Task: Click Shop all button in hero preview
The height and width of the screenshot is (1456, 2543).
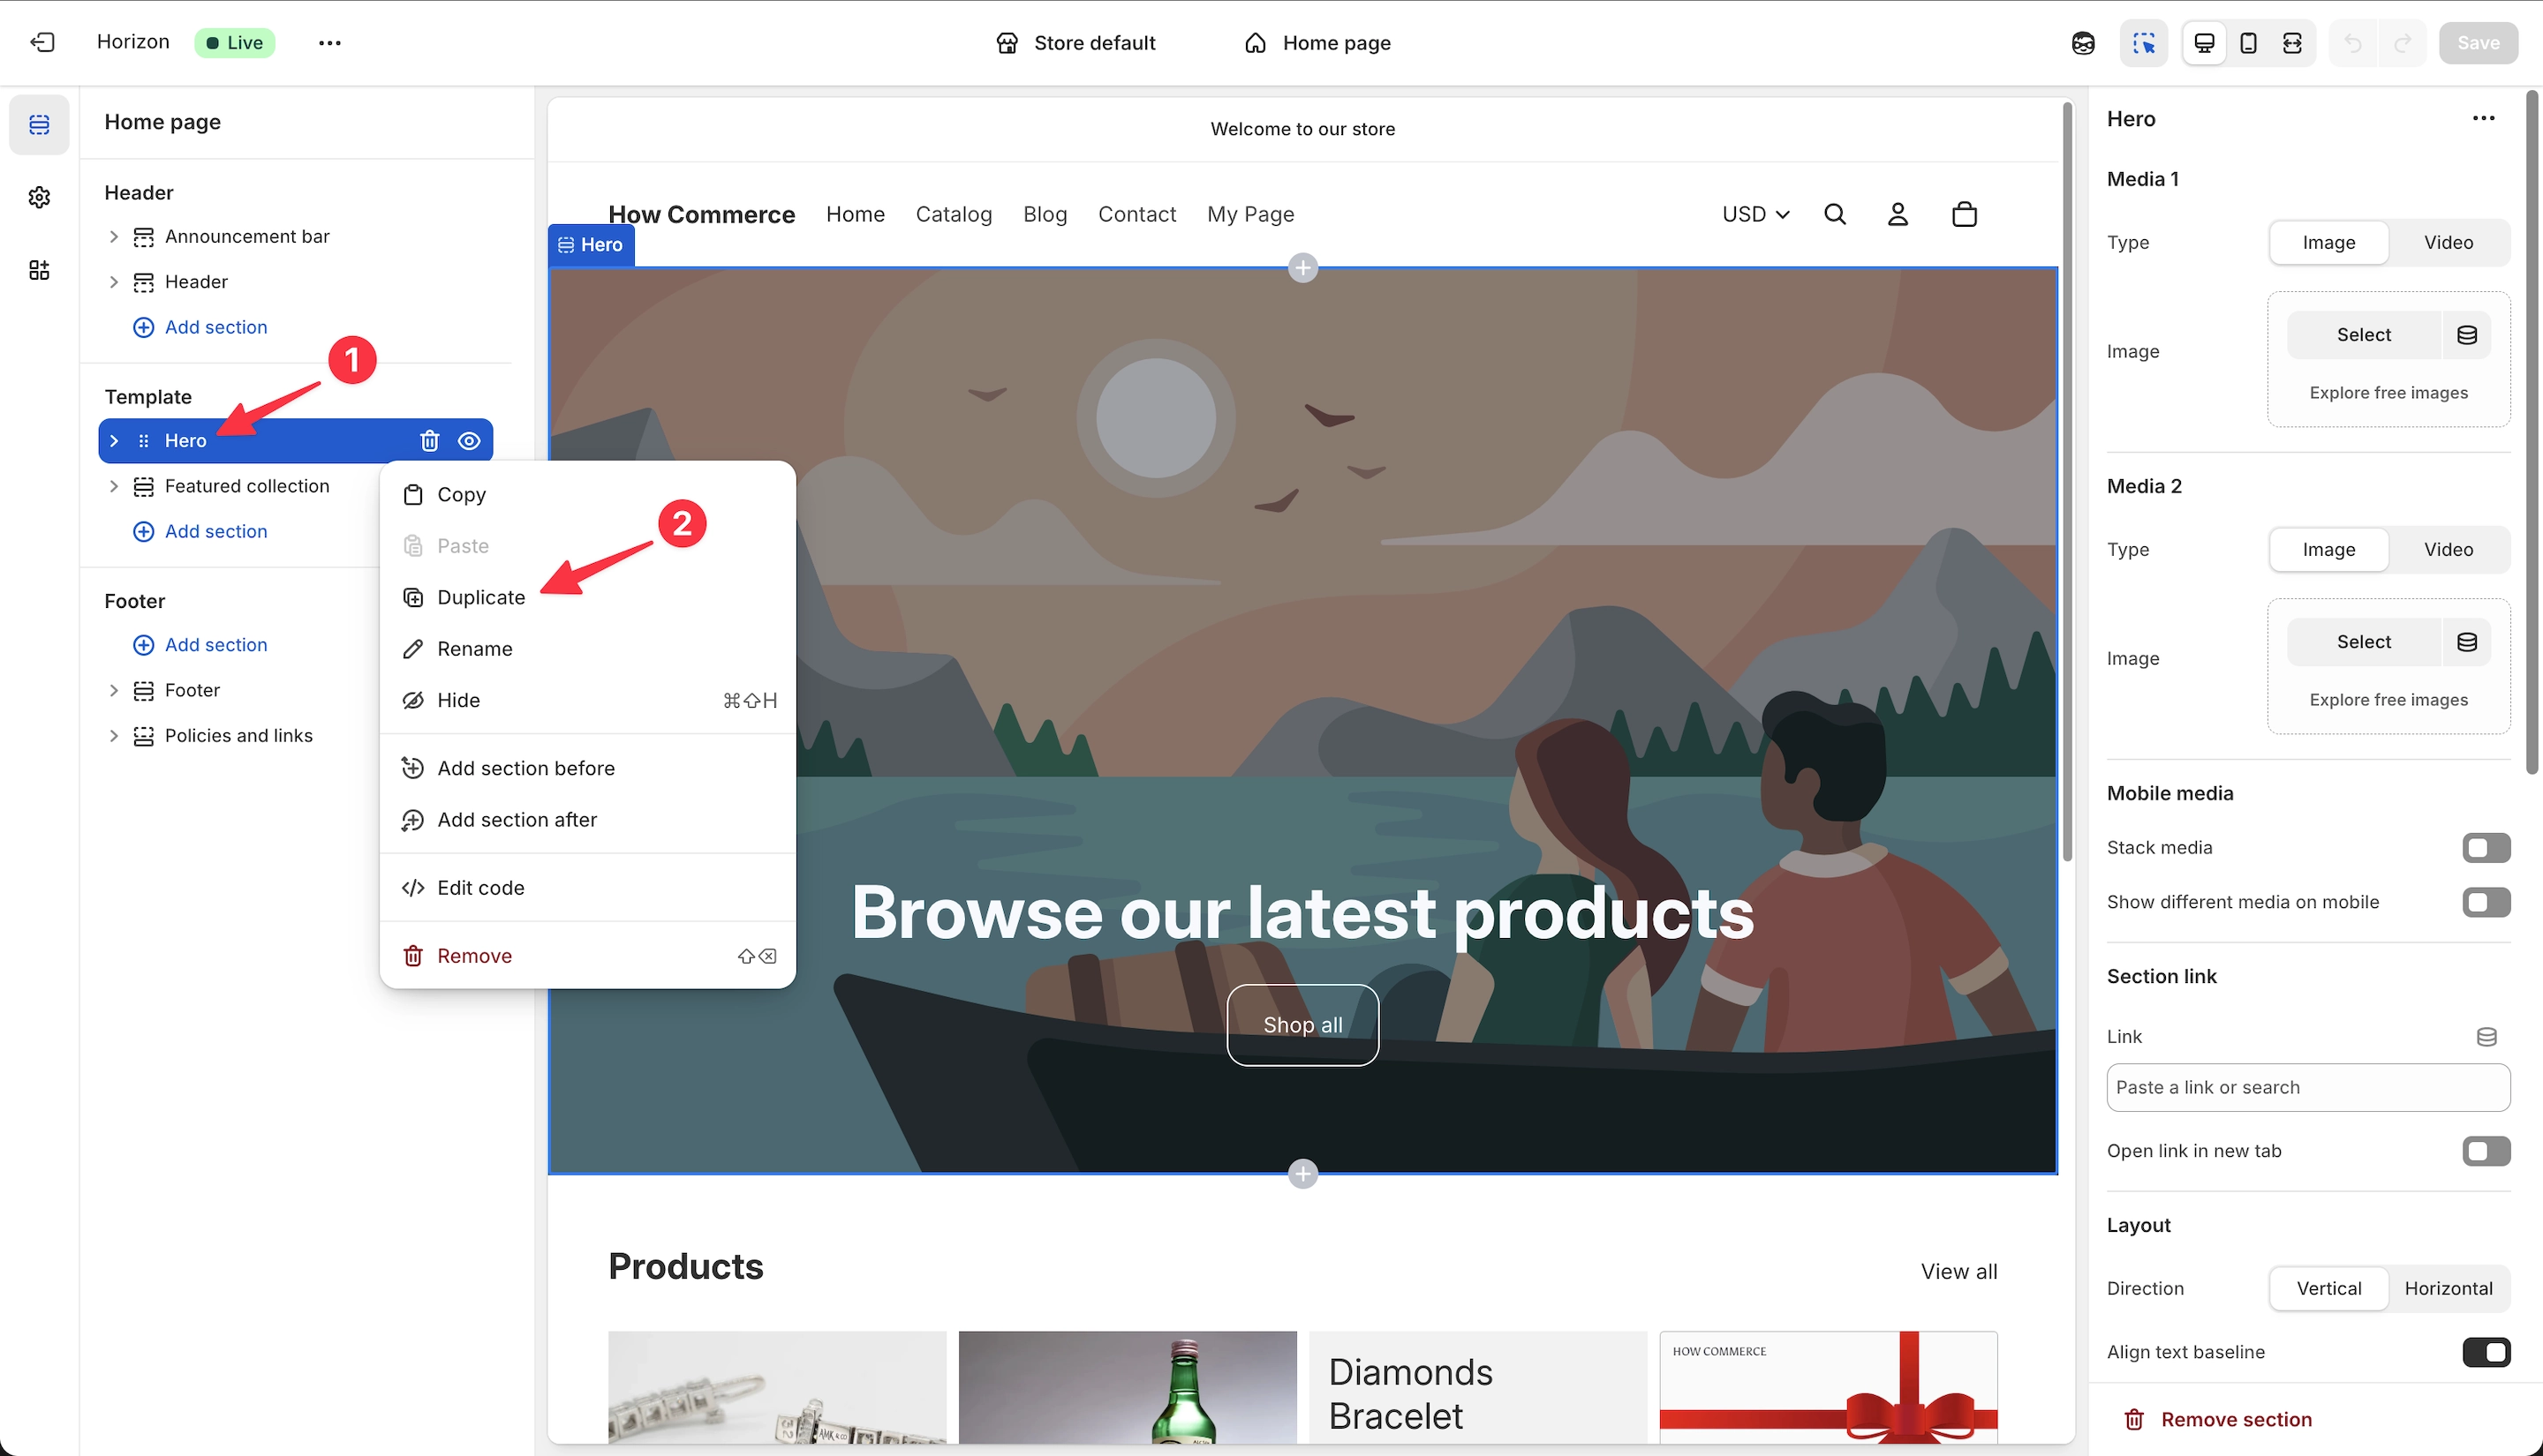Action: (1302, 1025)
